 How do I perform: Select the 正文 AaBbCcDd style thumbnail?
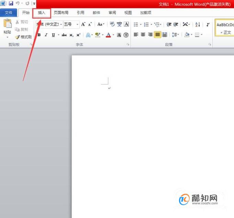point(224,27)
